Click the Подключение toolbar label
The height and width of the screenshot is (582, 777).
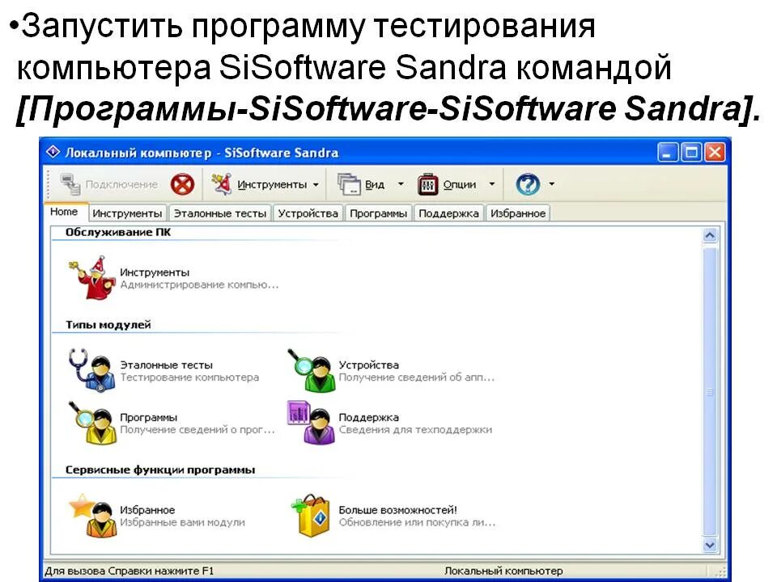pos(121,184)
